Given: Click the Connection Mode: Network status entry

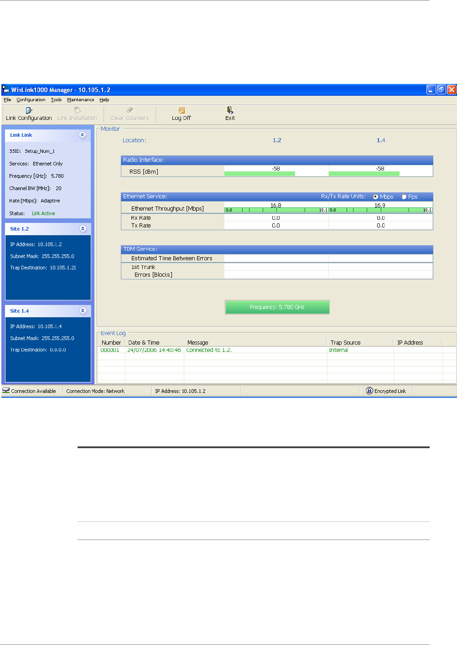Looking at the screenshot, I should coord(95,391).
